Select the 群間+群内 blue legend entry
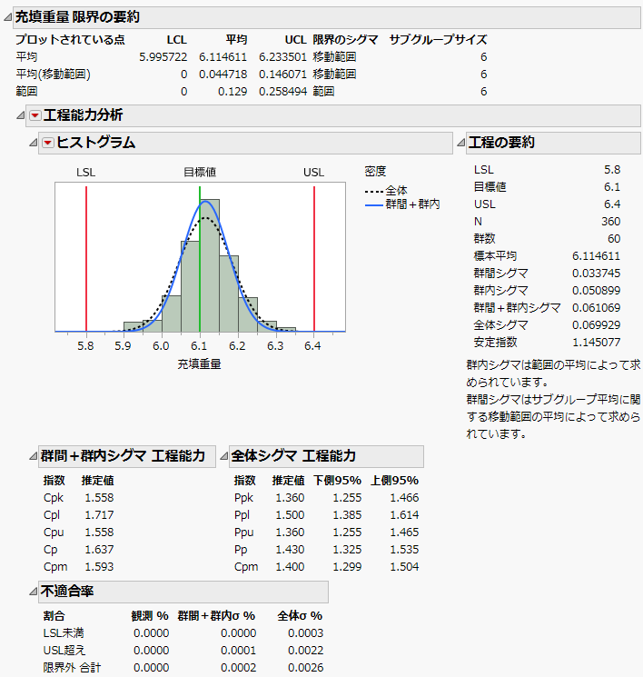Viewport: 643px width, 677px height. click(401, 204)
